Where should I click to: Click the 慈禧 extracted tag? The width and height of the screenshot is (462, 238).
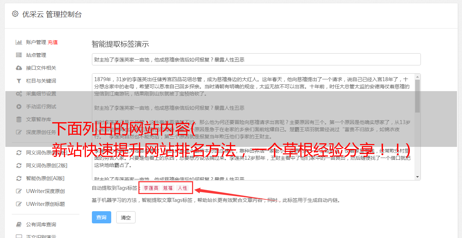168,188
